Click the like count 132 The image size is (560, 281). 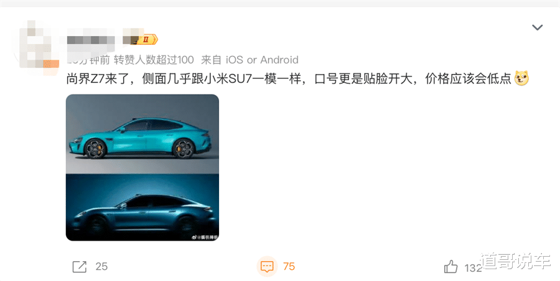[472, 268]
